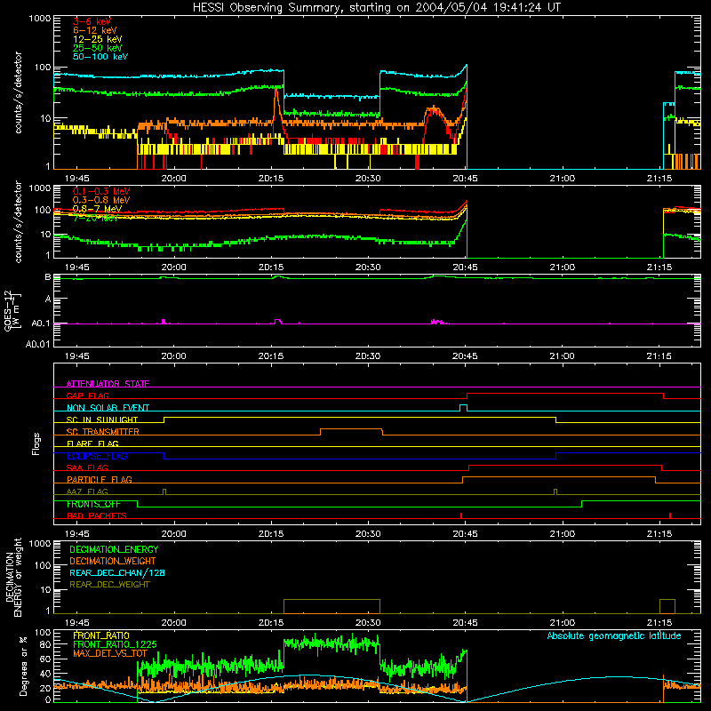Click the A0.1 tick label on GOES axis
Viewport: 711px width, 711px height.
[x=41, y=324]
